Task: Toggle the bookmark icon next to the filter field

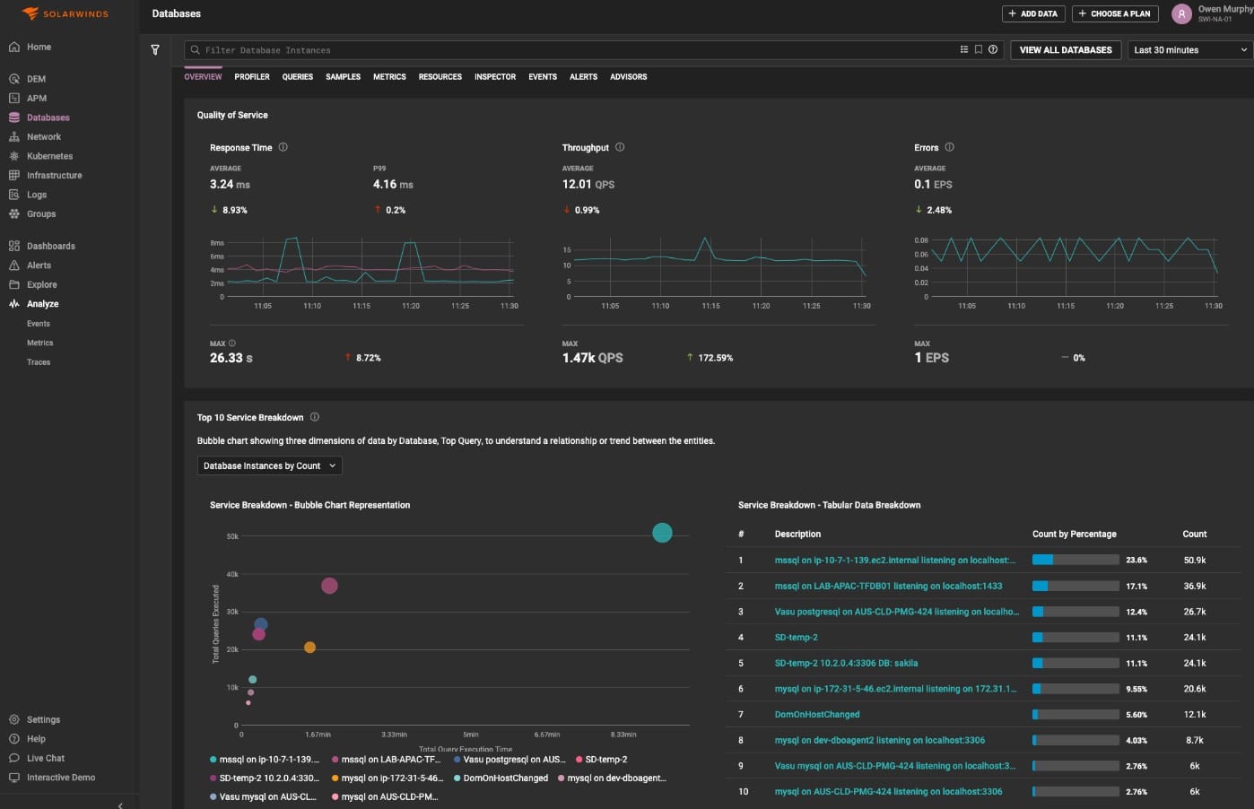Action: click(x=979, y=49)
